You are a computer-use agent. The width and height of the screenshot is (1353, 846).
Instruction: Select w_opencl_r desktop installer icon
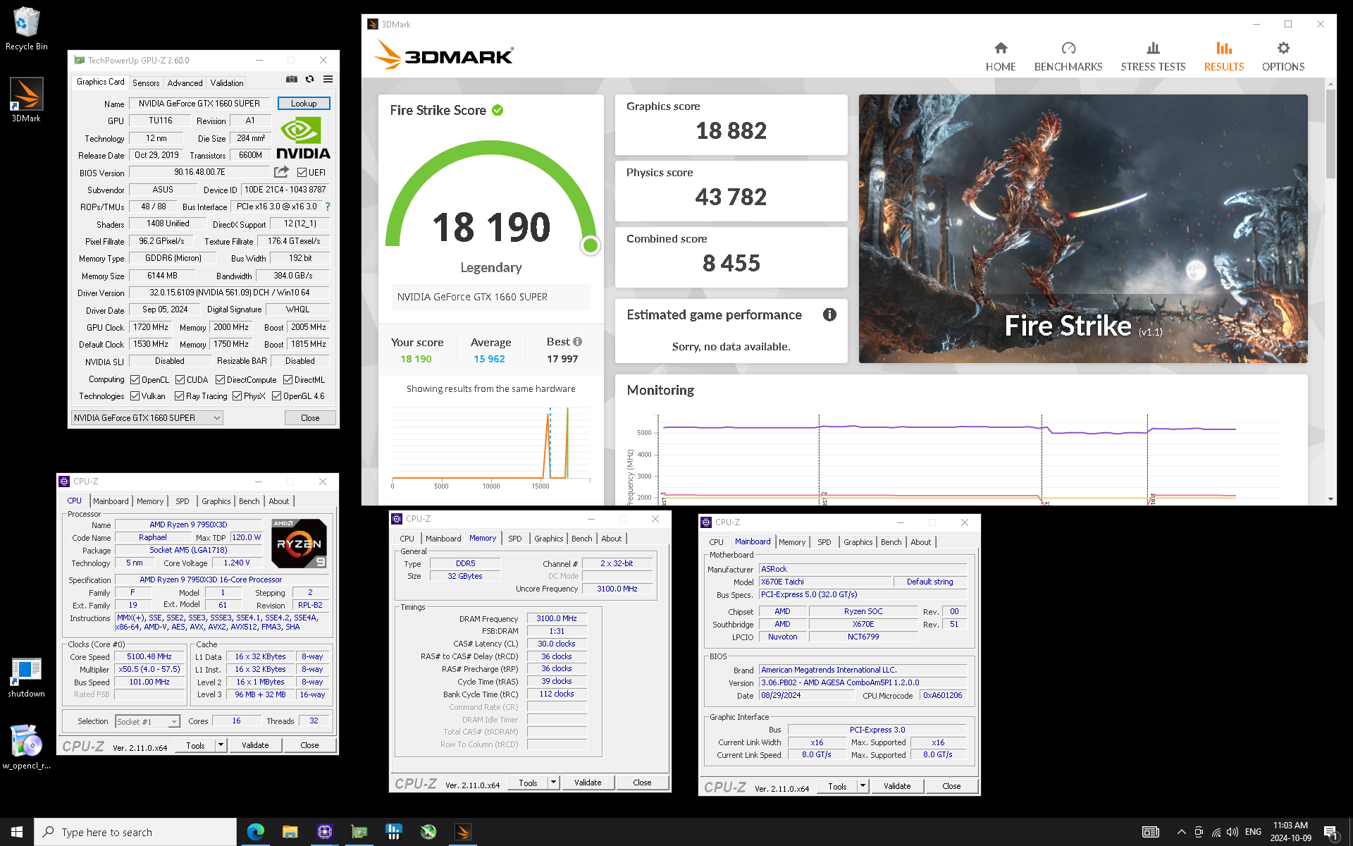click(x=26, y=747)
